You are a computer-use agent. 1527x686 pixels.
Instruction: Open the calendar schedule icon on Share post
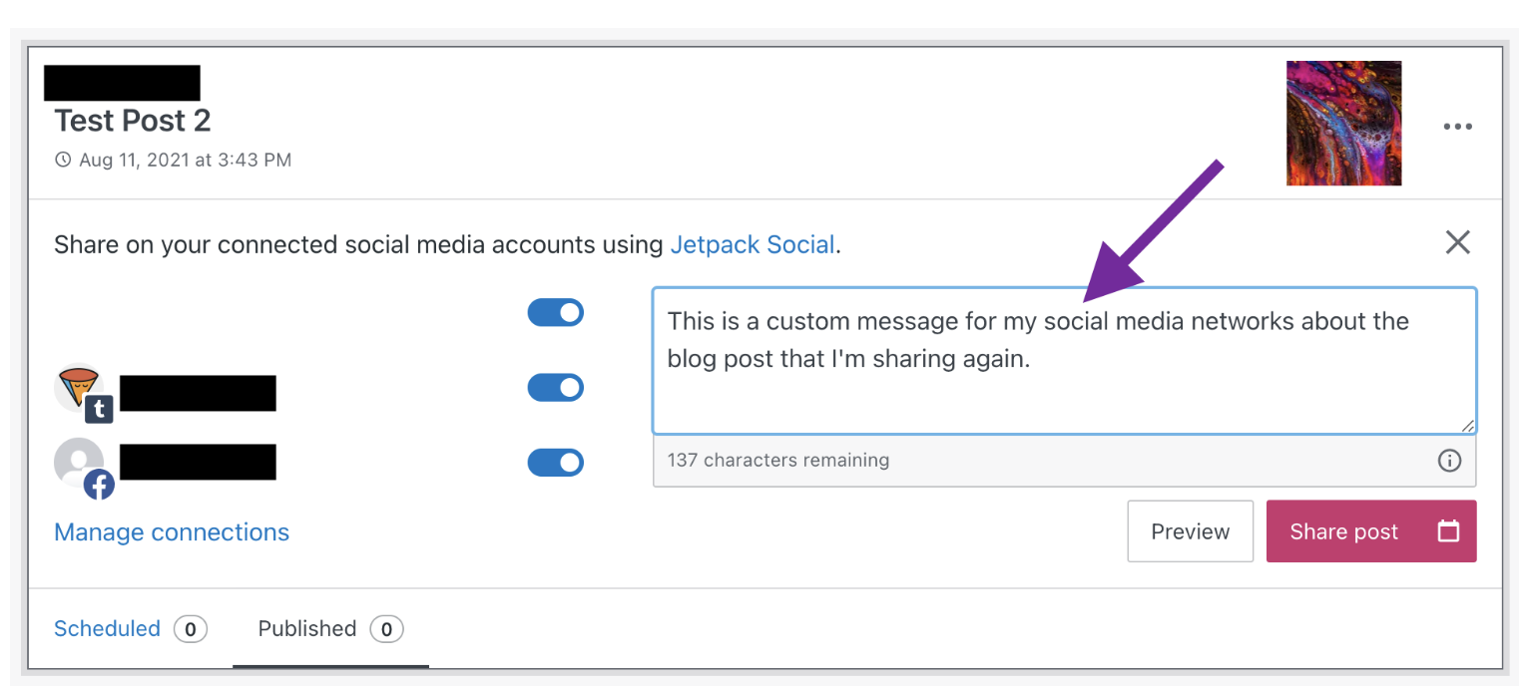click(x=1448, y=531)
